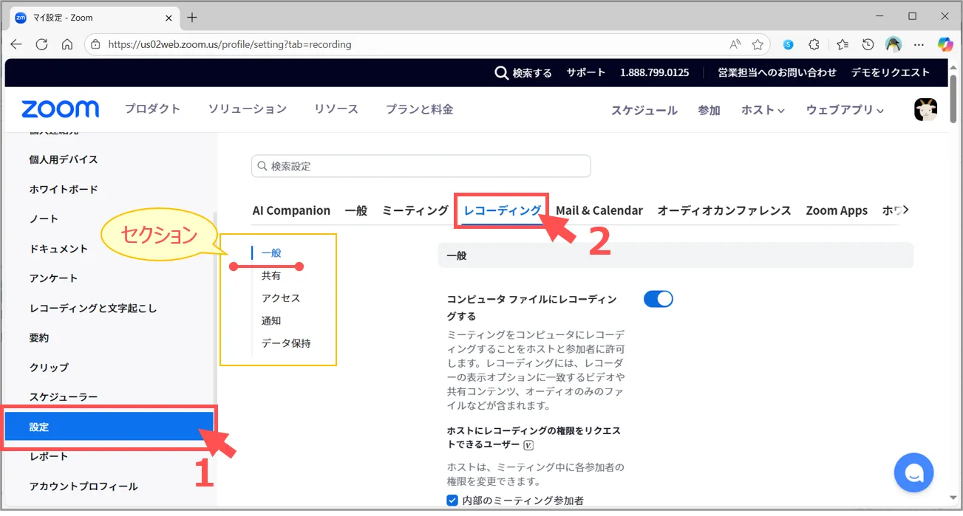Select 設定 in the sidebar
Screen dimensions: 963x516
pyautogui.click(x=109, y=427)
